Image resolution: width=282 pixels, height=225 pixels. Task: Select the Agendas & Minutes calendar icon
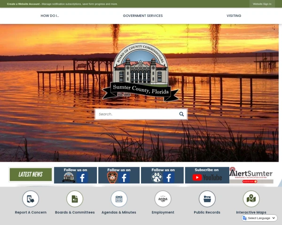119,199
